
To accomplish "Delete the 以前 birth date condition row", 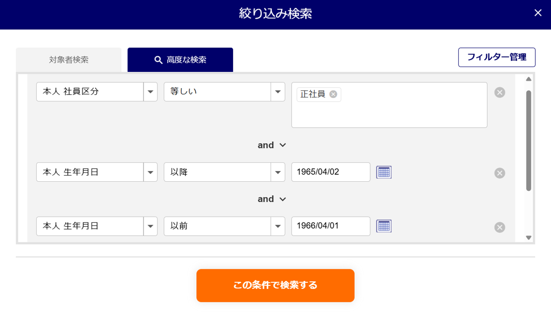I will (500, 227).
